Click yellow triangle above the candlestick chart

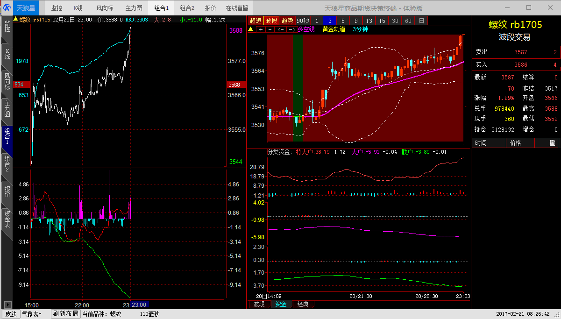pos(250,29)
